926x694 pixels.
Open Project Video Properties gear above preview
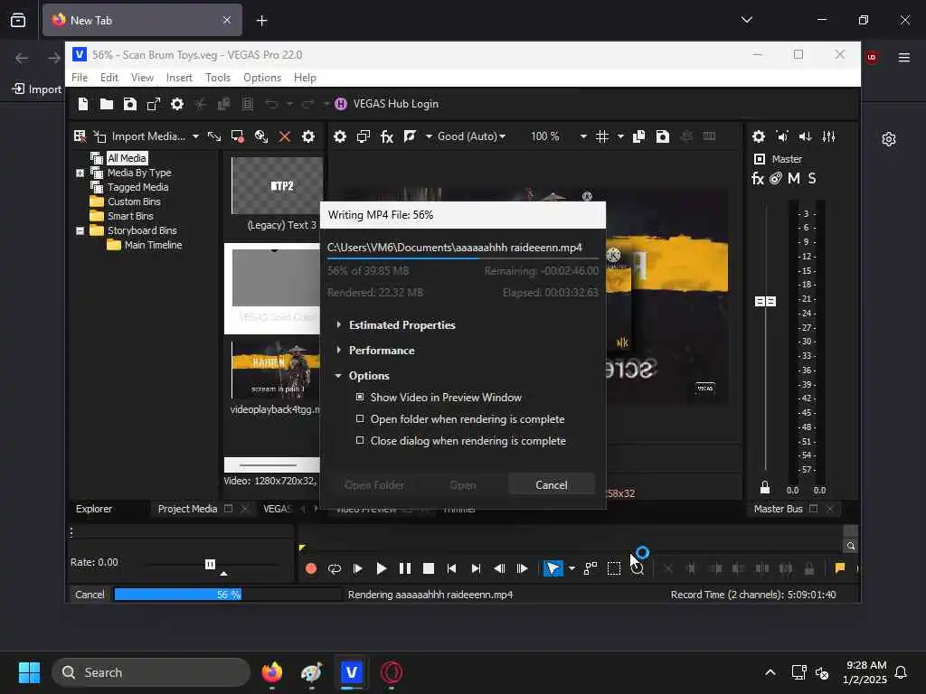[340, 136]
